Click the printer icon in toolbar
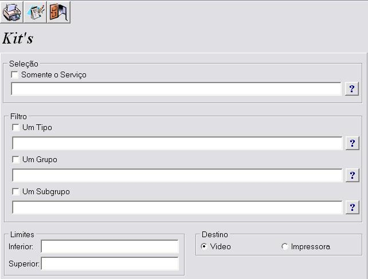 (x=12, y=11)
